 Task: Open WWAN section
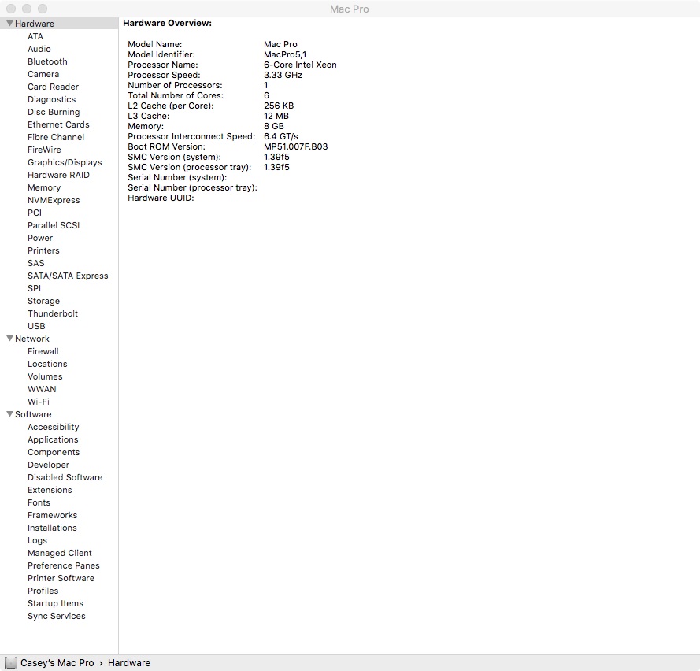click(42, 389)
